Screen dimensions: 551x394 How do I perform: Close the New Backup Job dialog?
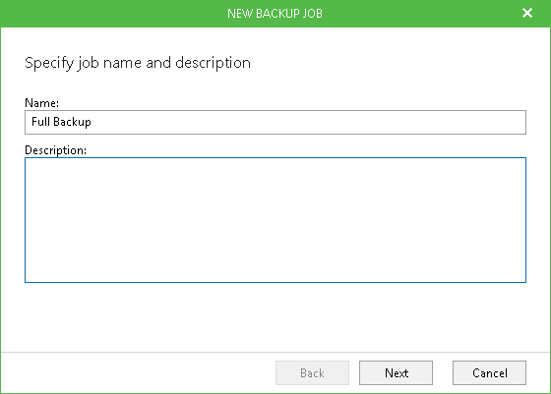coord(527,13)
